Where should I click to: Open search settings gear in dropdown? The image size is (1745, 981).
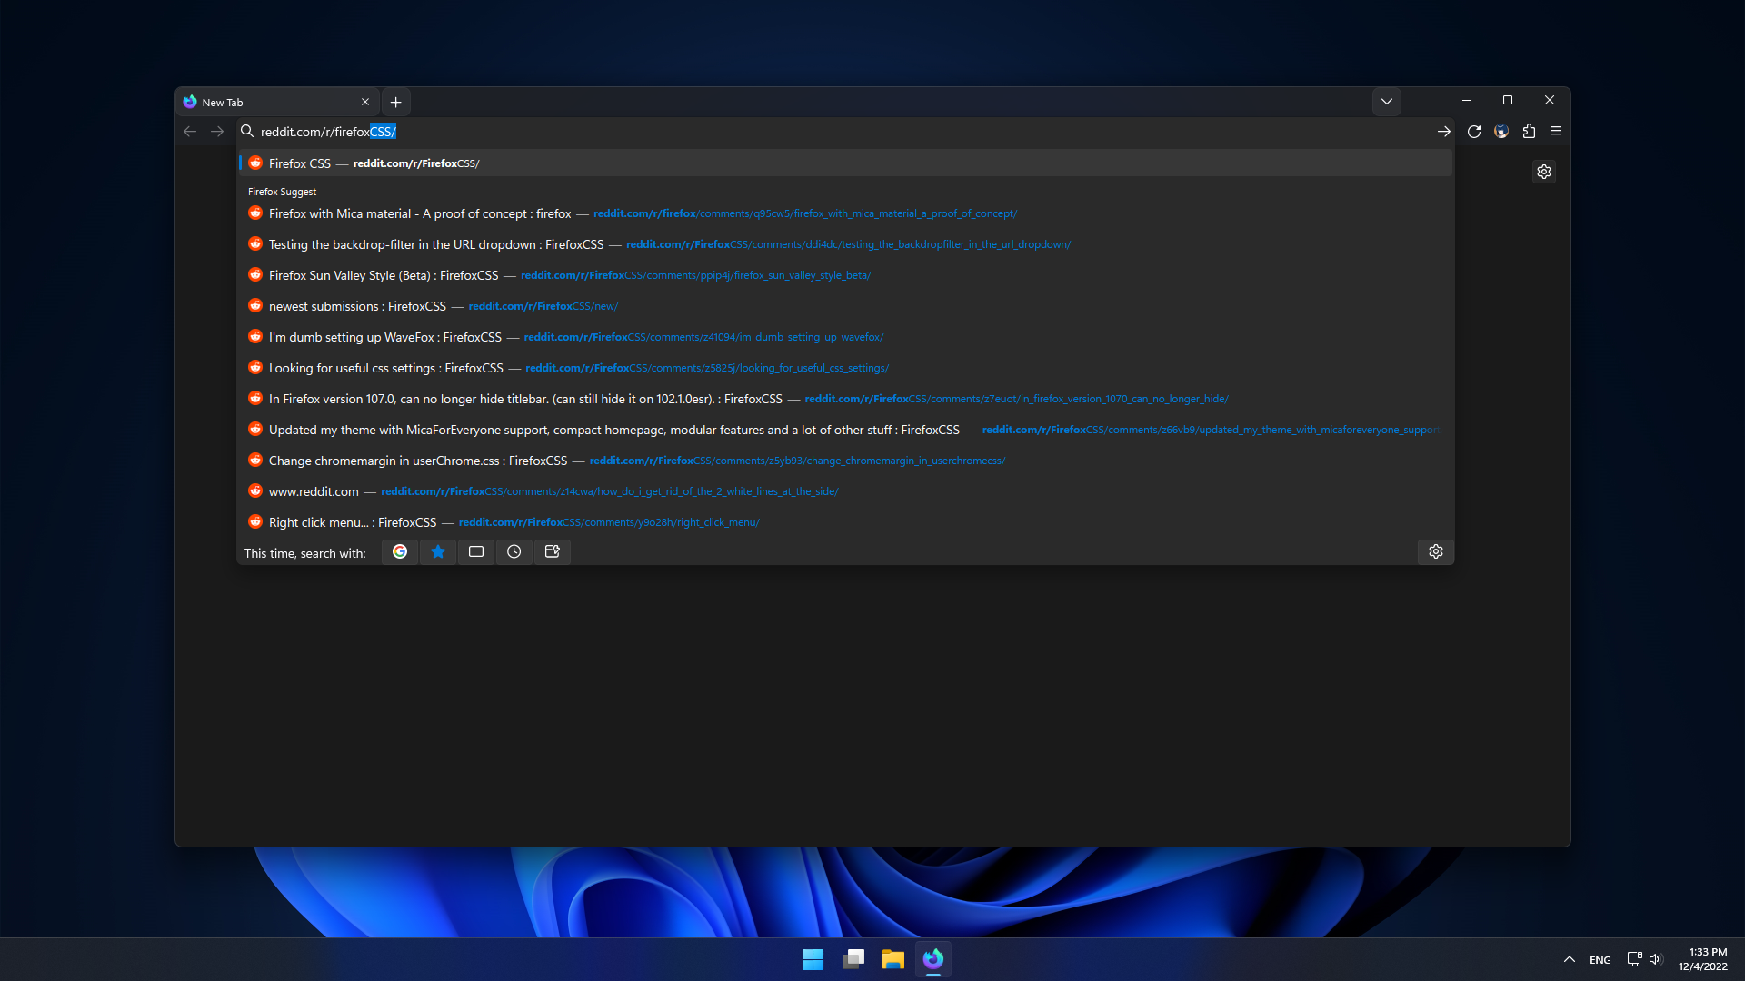1436,552
